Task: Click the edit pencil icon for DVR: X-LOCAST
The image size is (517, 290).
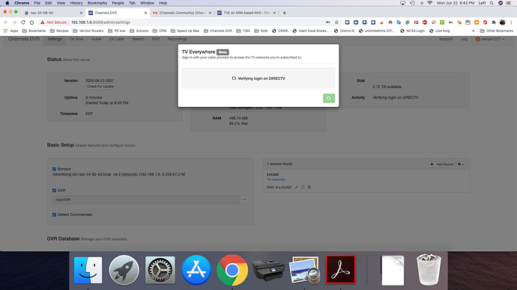Action: [297, 187]
